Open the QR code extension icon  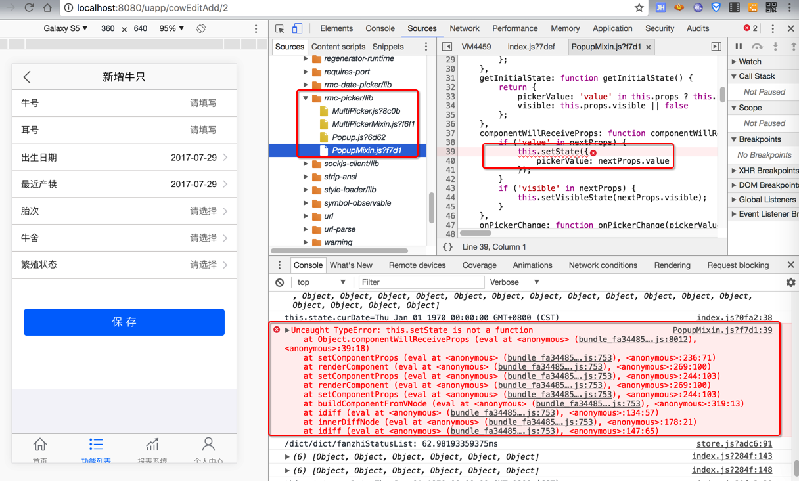click(x=771, y=8)
